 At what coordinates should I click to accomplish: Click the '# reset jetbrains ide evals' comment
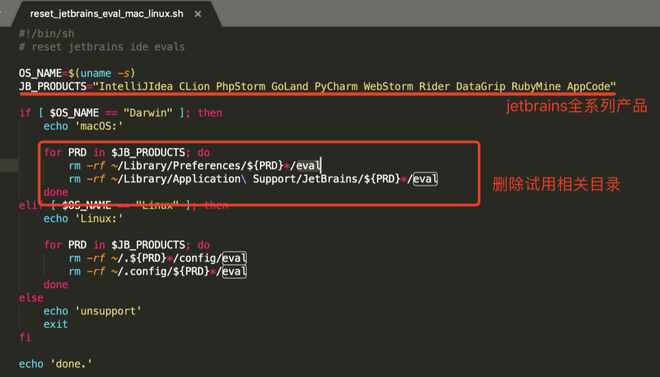pos(102,47)
